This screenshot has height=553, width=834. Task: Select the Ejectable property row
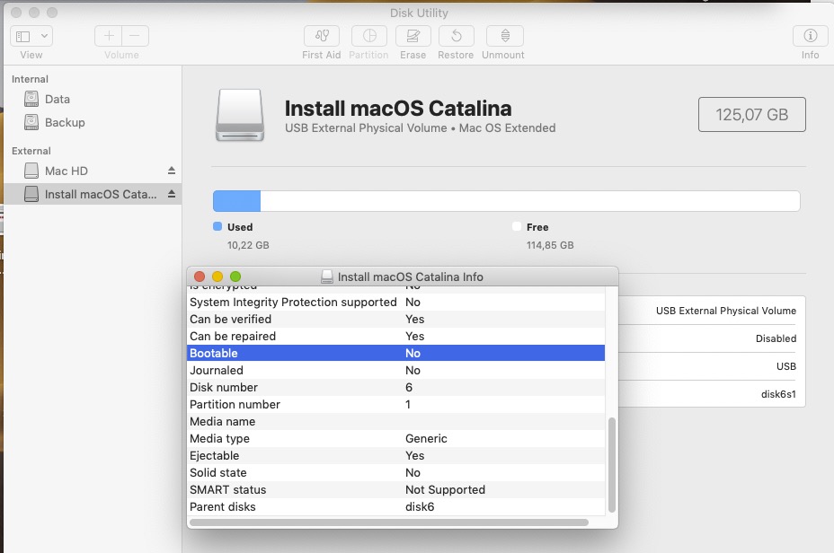coord(297,455)
